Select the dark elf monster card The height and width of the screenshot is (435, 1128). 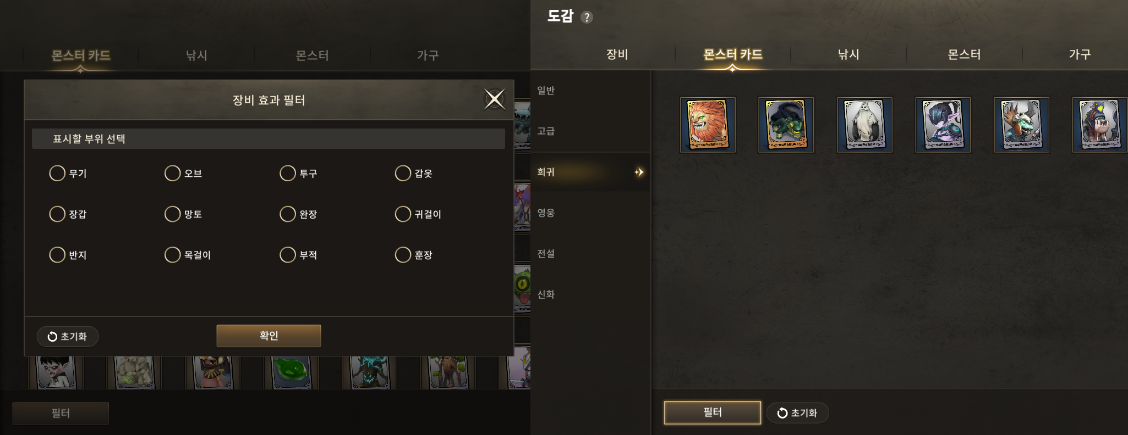(943, 125)
